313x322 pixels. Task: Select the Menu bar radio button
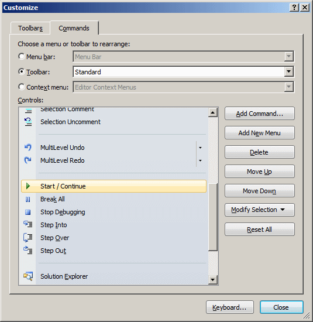tap(21, 56)
